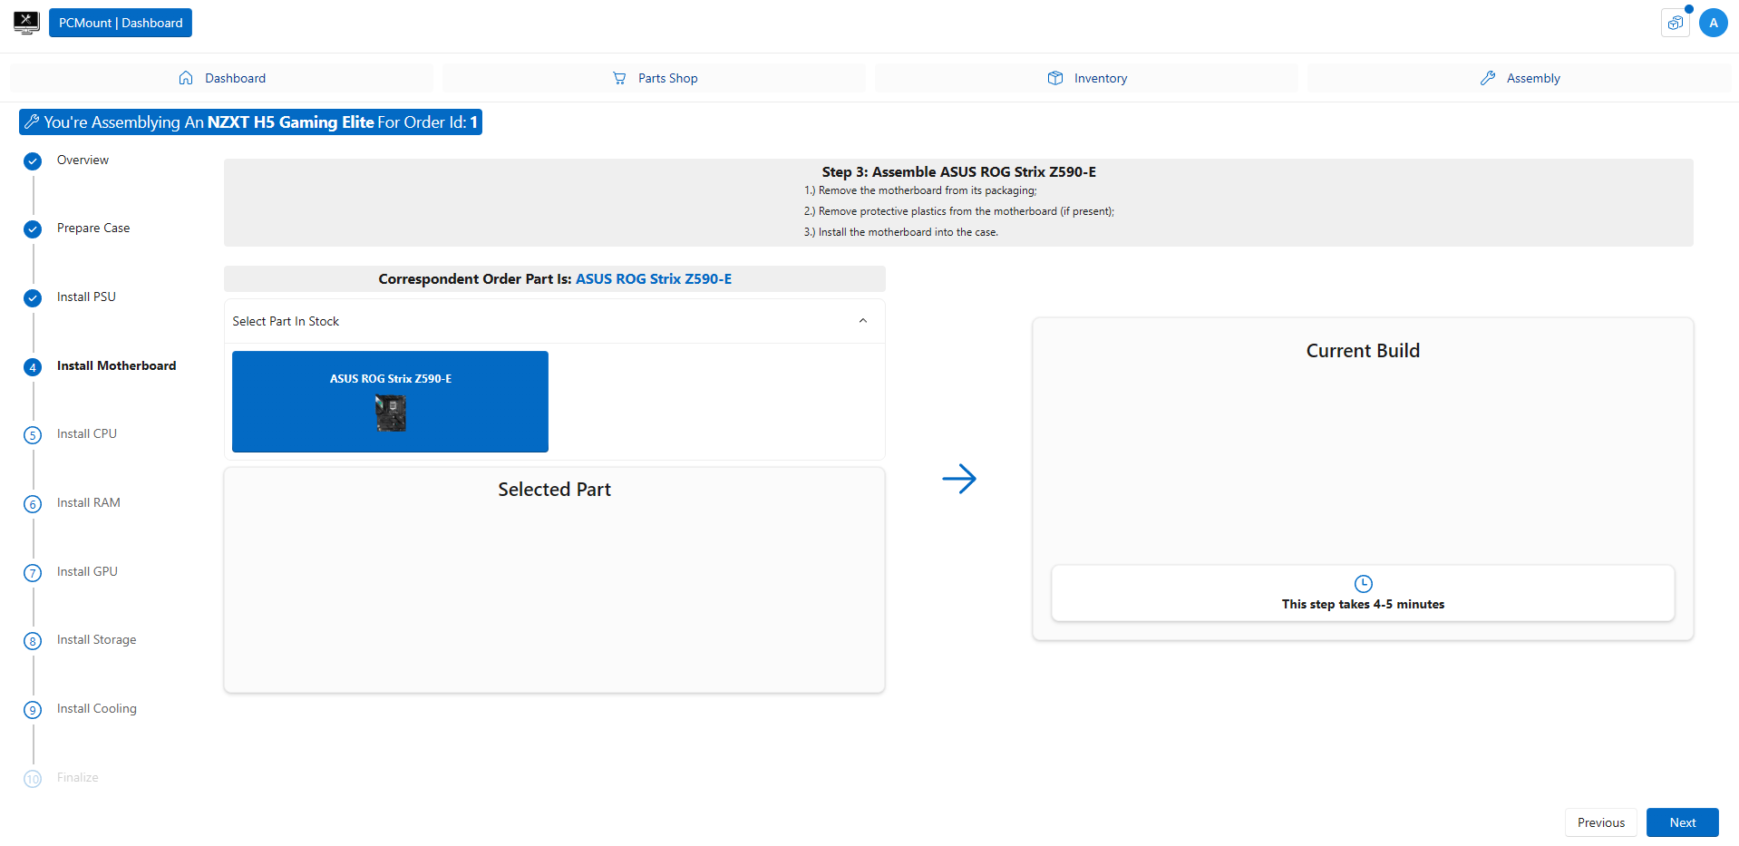Screen dimensions: 1739x846
Task: Click the shopping cart icon
Action: 619,78
